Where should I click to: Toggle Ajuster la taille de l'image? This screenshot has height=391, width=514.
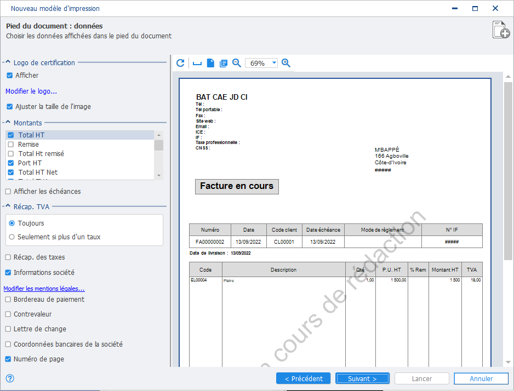pos(10,106)
